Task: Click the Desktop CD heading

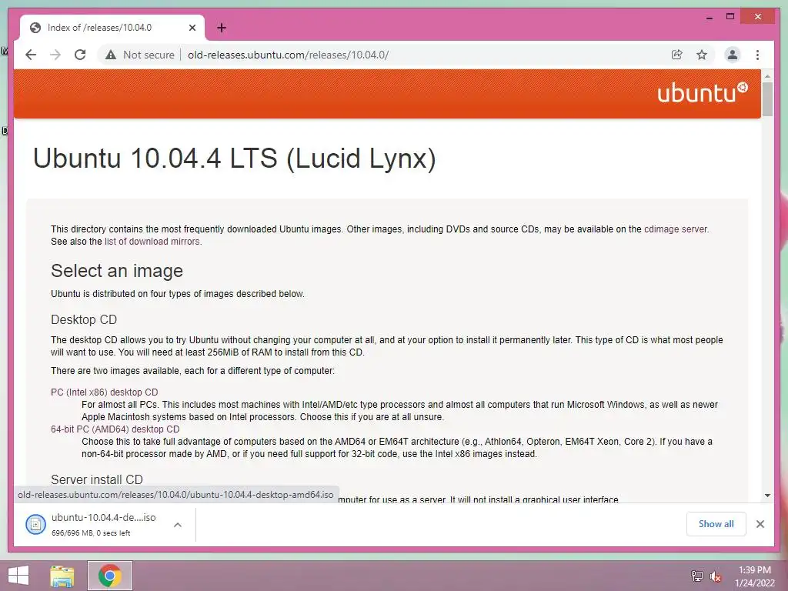Action: pos(84,319)
